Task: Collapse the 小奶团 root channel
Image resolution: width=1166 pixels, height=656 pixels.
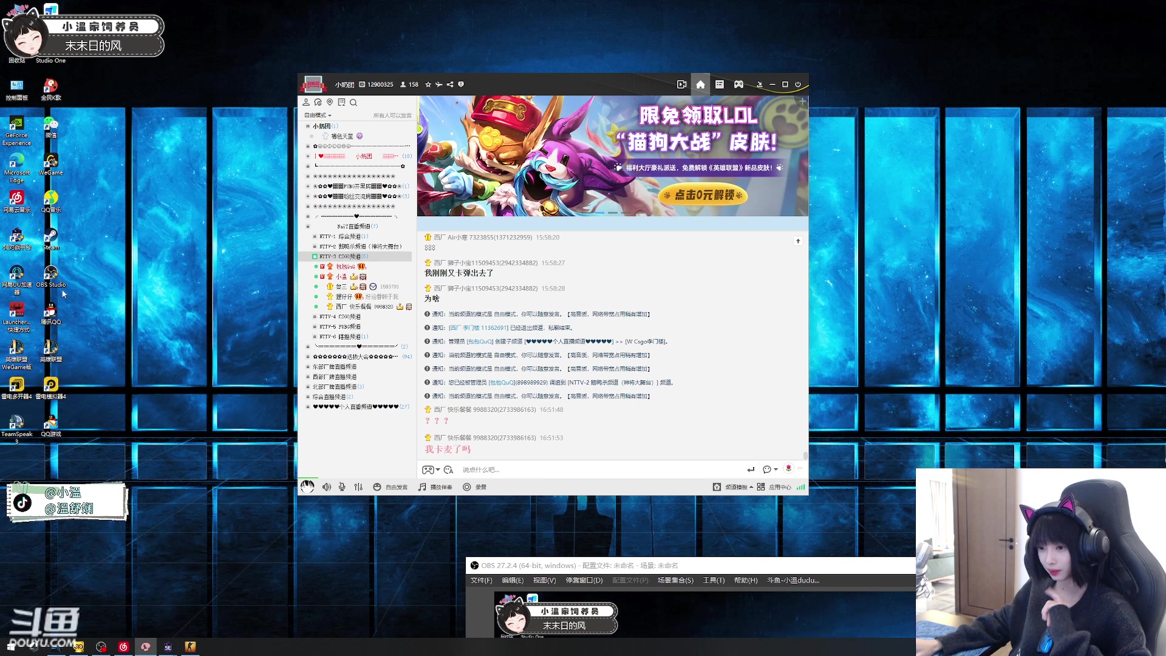Action: (308, 126)
